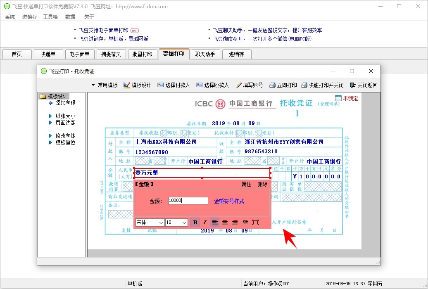Screen dimensions: 428x289
Task: Click the 选择收款人 toolbar button
Action: coord(213,85)
